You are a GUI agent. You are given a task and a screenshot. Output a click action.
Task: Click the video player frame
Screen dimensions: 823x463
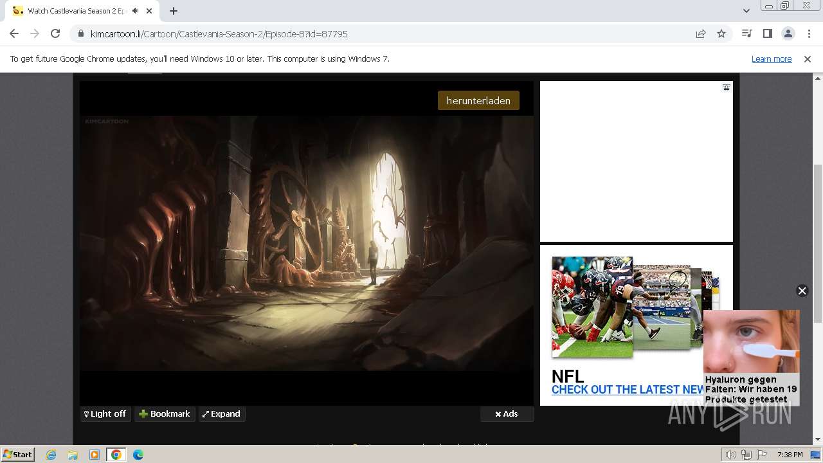coord(307,243)
